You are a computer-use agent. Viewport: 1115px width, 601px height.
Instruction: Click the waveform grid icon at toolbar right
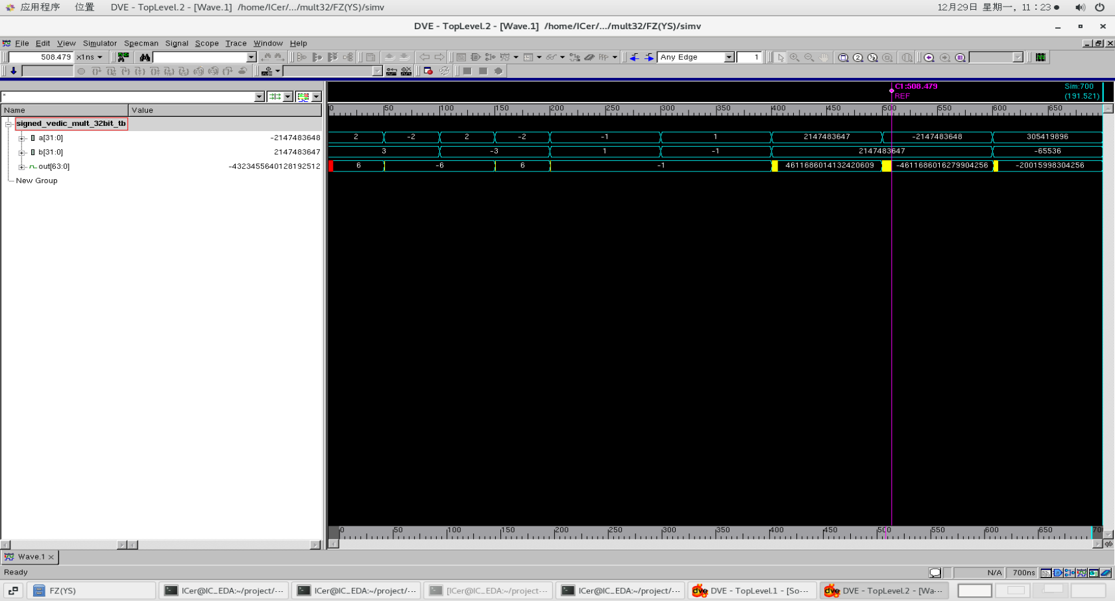click(x=1039, y=57)
